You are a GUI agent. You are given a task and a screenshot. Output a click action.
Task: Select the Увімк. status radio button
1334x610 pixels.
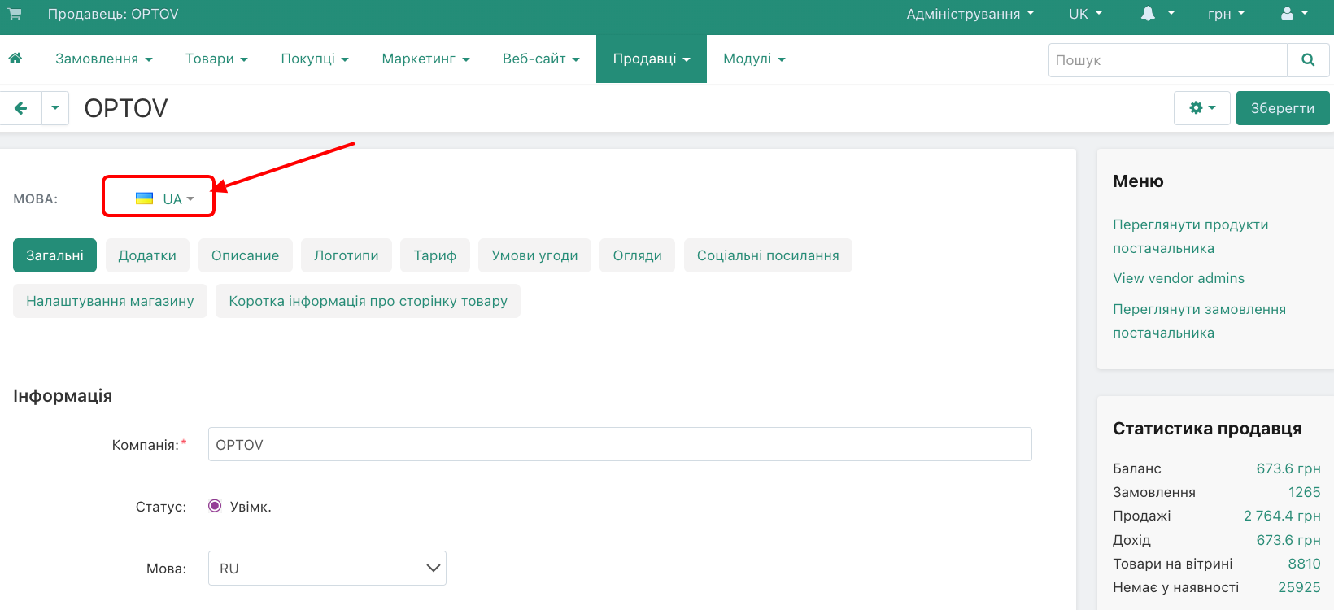click(215, 506)
